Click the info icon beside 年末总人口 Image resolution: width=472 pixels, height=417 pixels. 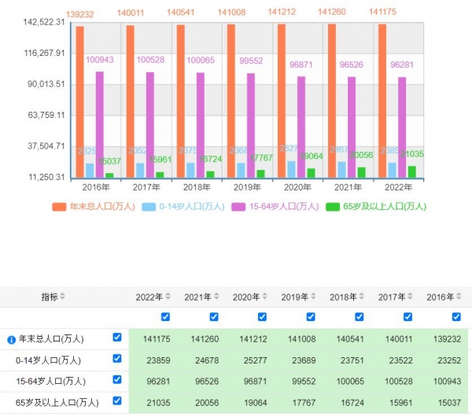(x=11, y=340)
